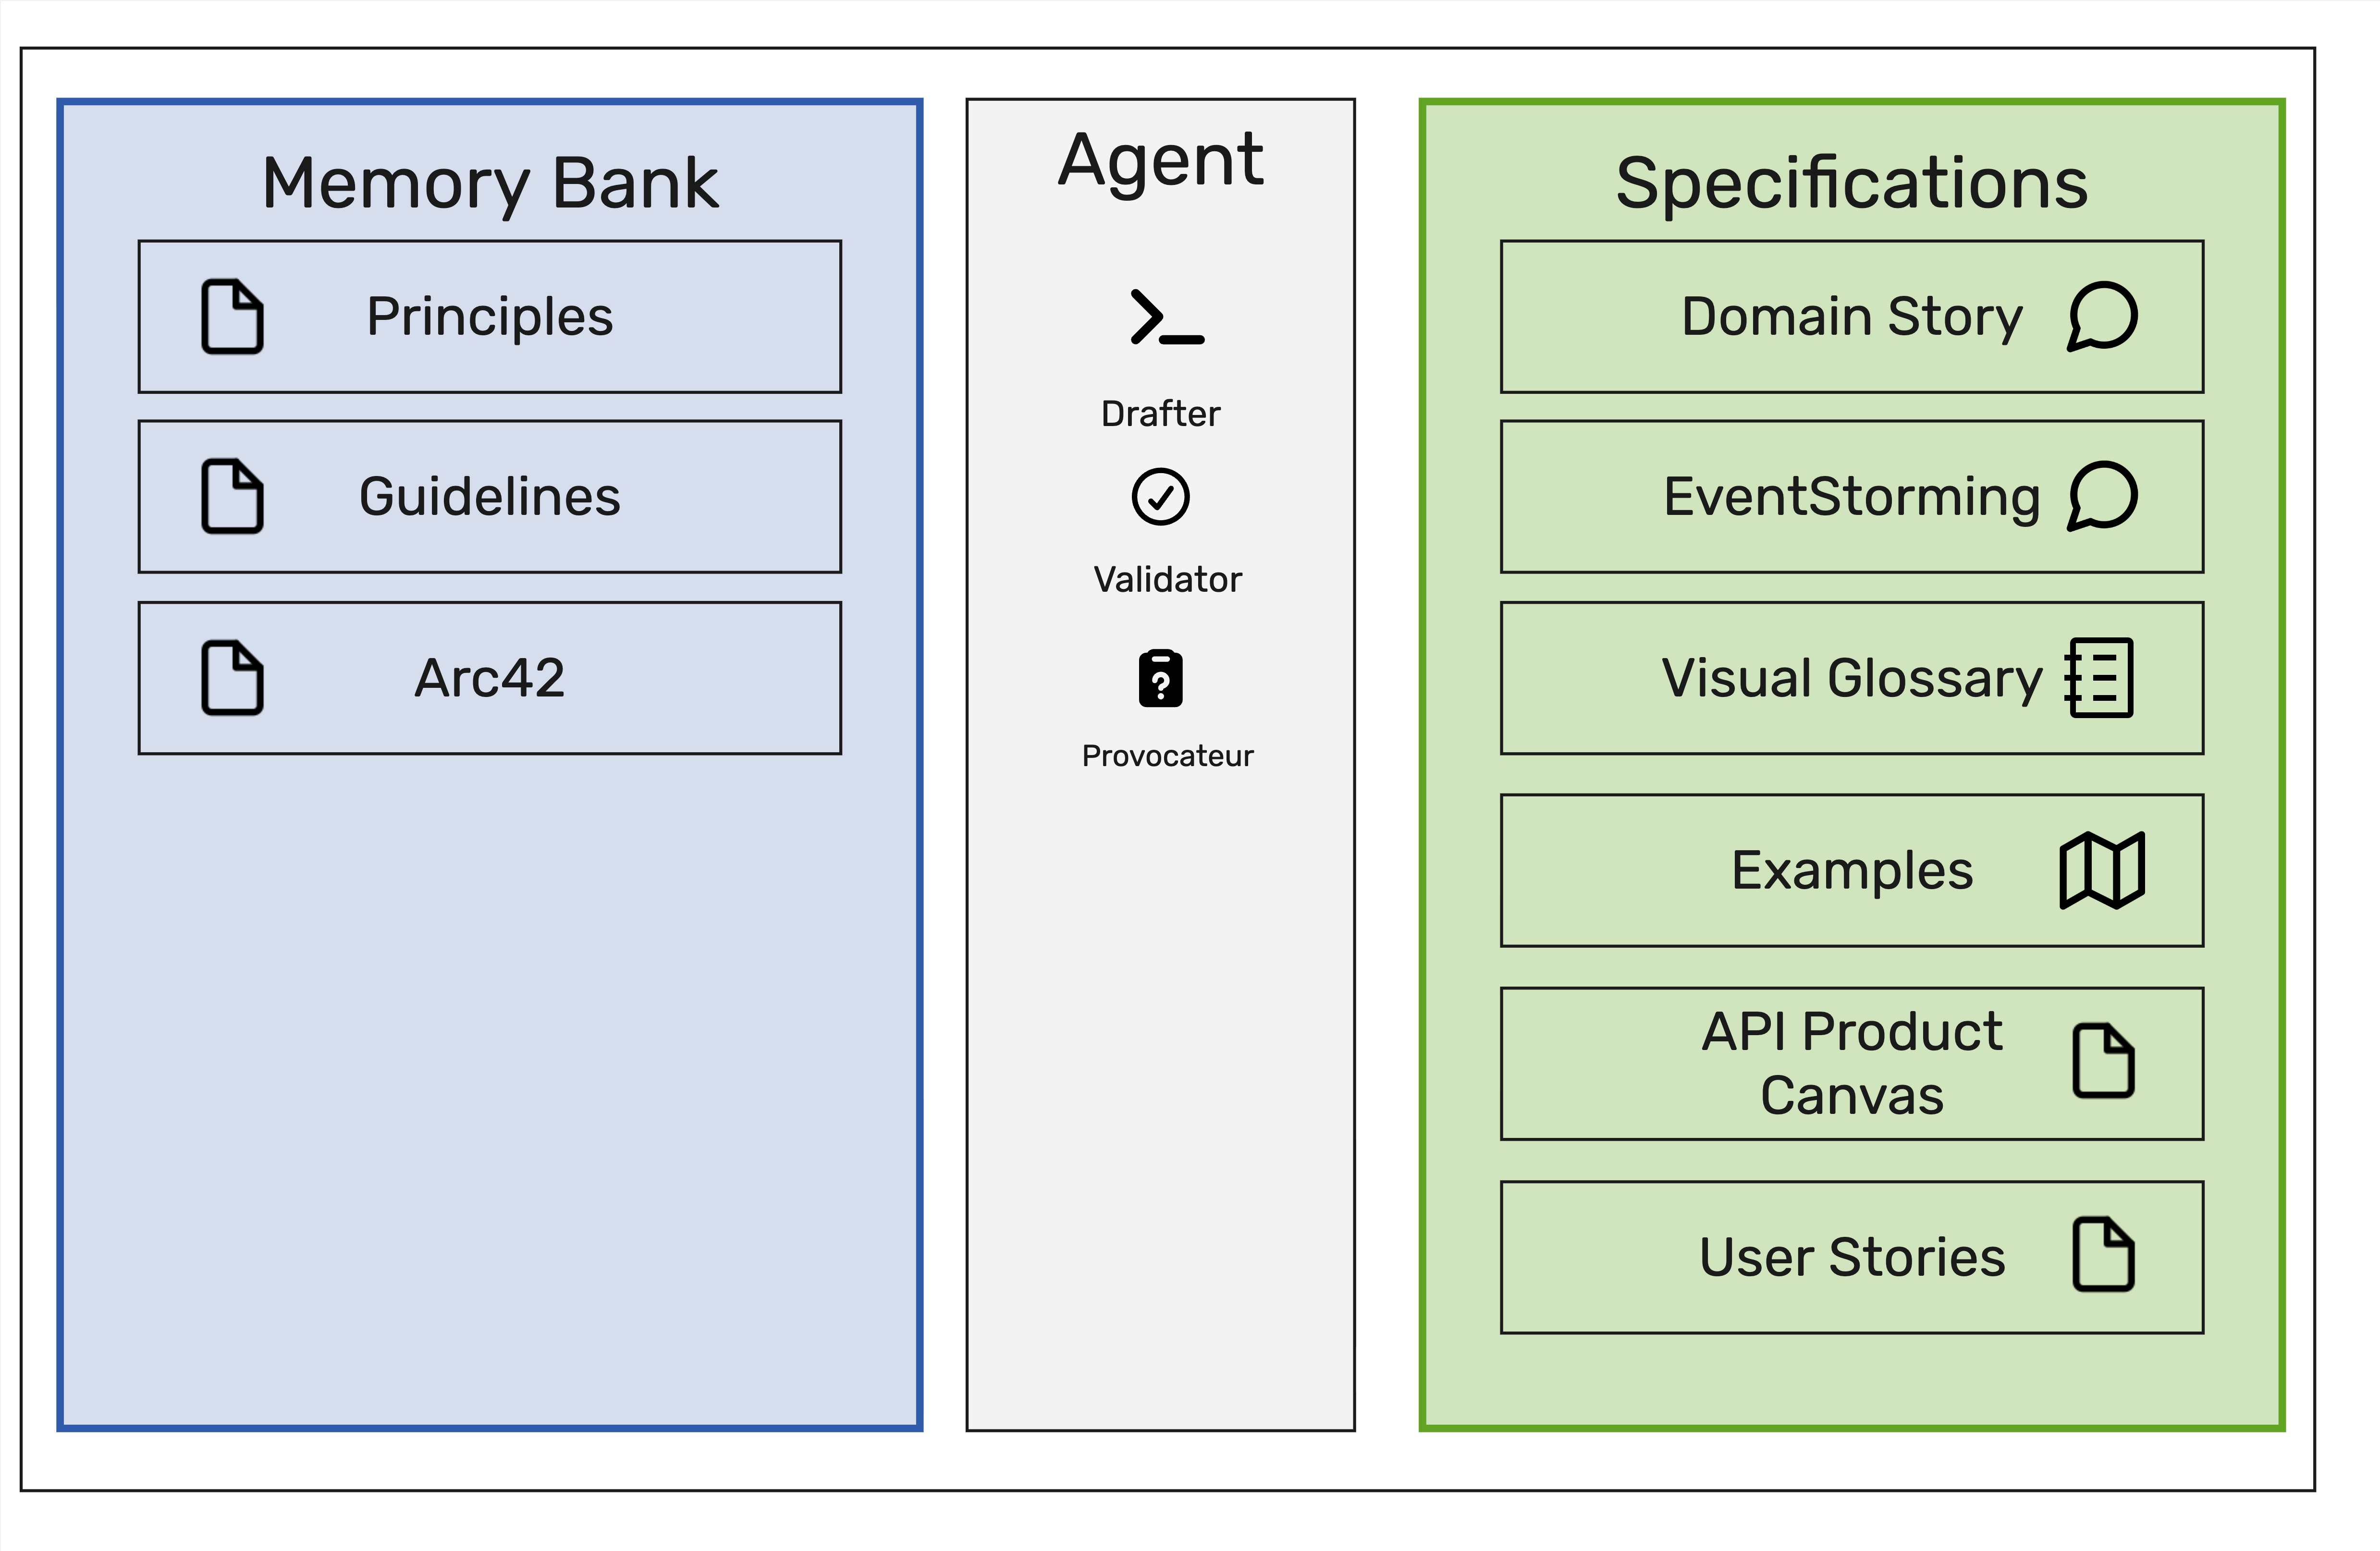Click the Validator checkmark circle icon
Screen dimensions: 2380x1551
tap(1160, 496)
